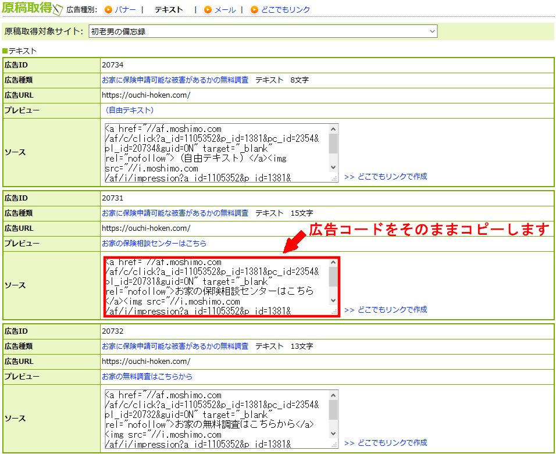Click the resize grip of ad 20731 source box
Viewport: 556px width, 454px height.
coord(334,312)
